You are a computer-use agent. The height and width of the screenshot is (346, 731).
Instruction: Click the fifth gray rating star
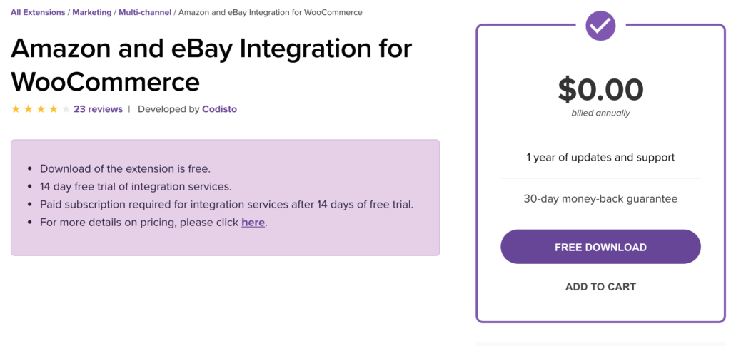[66, 109]
